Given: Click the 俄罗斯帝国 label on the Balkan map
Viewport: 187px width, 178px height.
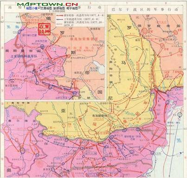Looking at the screenshot, I should (x=159, y=26).
